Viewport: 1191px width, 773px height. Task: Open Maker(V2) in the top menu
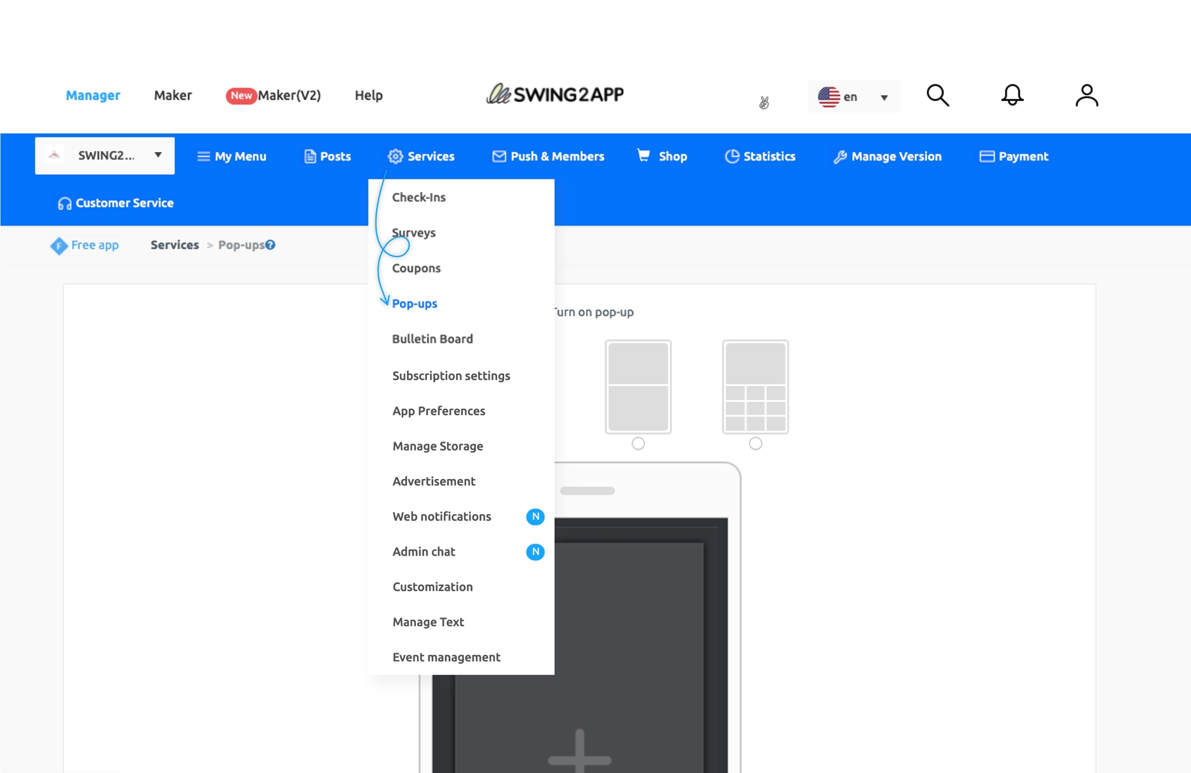[289, 96]
